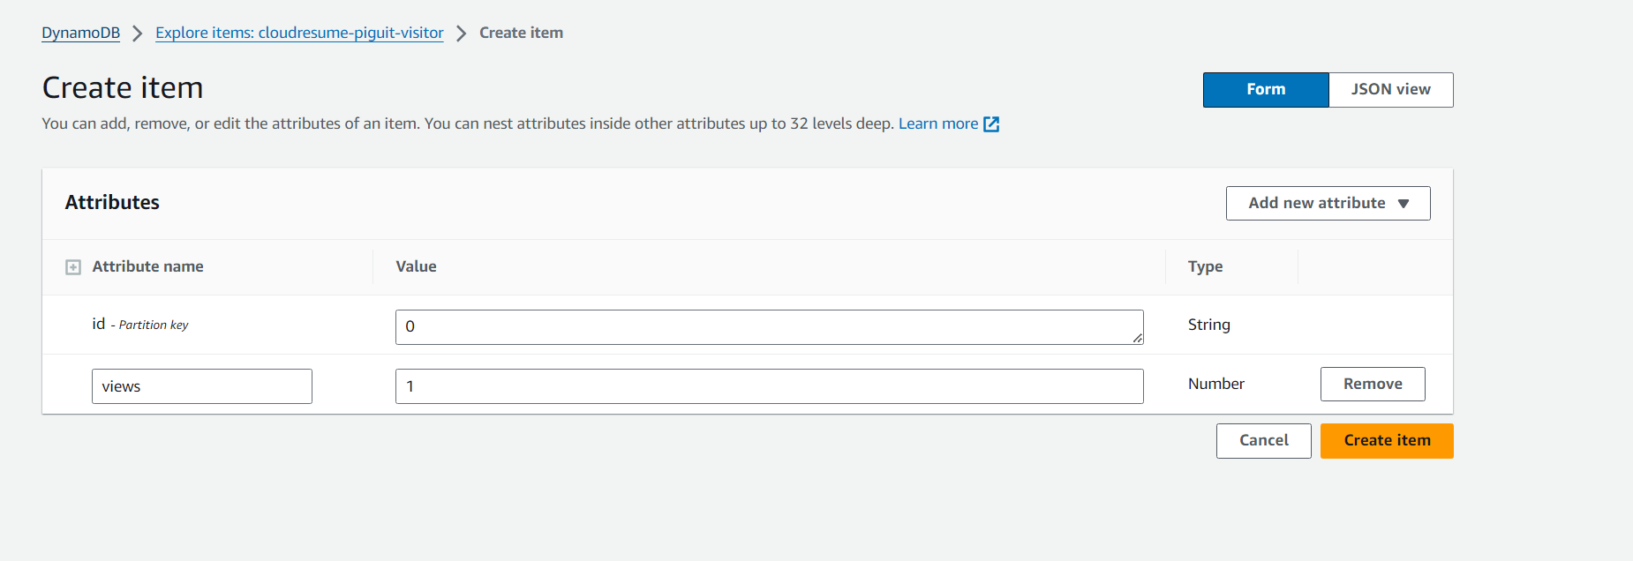Click the Type column header

coord(1205,266)
